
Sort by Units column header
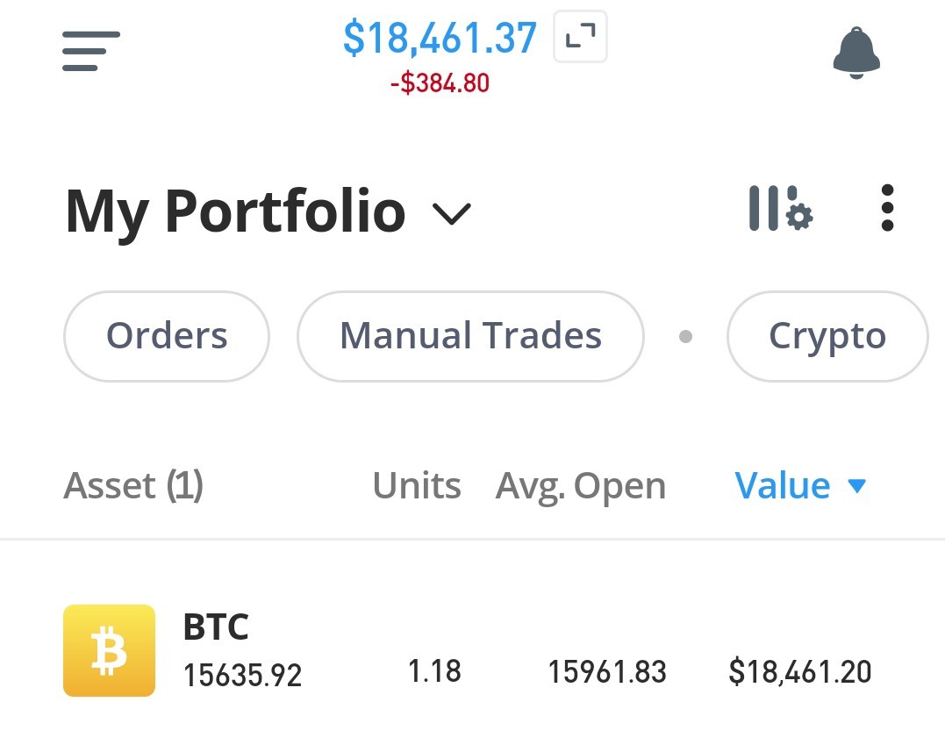coord(417,486)
